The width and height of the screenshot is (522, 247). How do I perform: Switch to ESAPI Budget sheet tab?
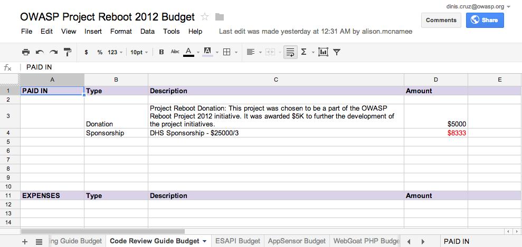click(x=238, y=241)
